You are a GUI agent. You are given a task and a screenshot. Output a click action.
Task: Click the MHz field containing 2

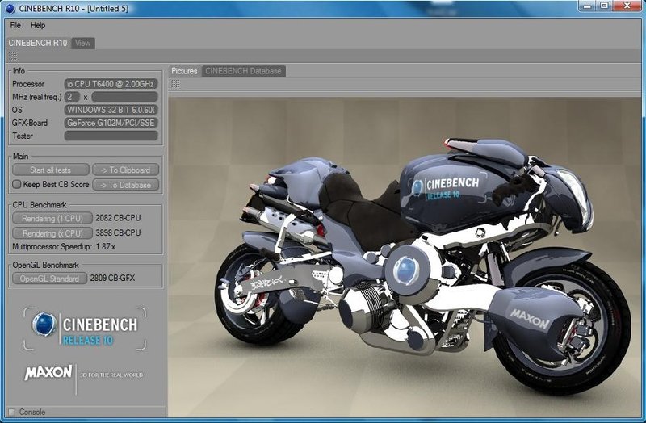tap(72, 97)
